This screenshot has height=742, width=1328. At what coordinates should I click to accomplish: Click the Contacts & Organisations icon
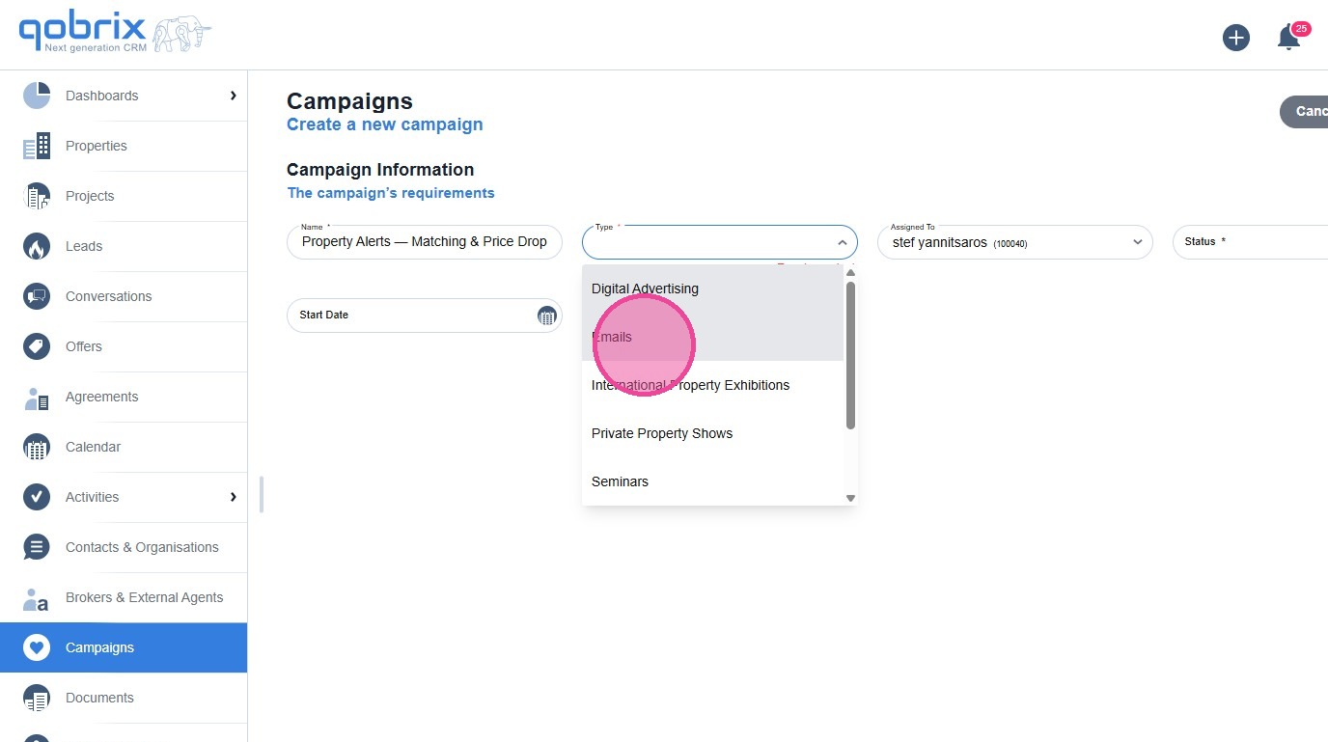[x=37, y=547]
